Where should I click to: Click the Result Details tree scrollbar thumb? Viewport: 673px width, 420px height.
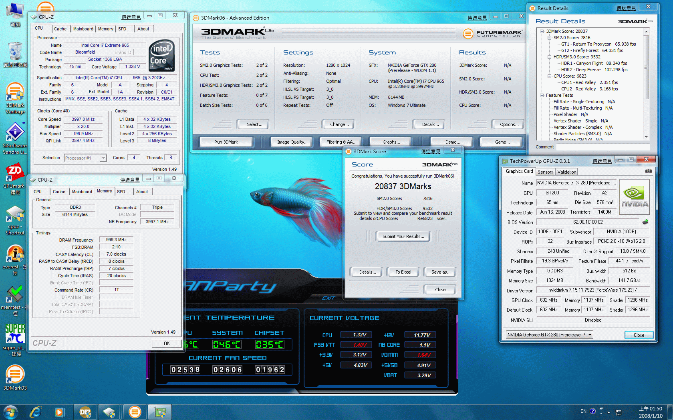pos(646,67)
